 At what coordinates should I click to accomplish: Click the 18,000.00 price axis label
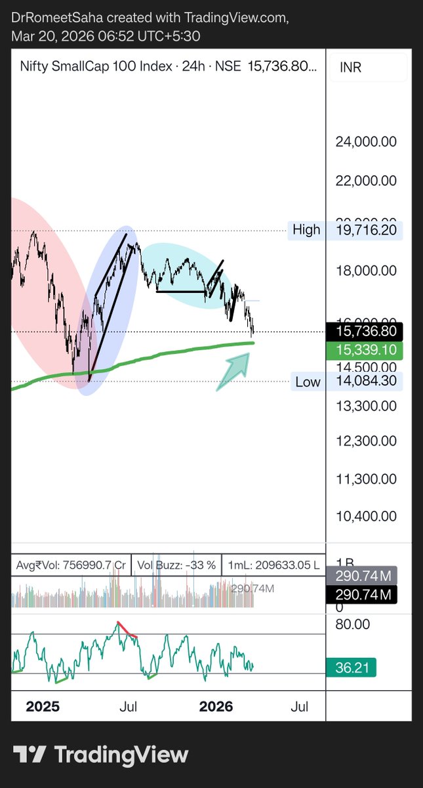[366, 271]
